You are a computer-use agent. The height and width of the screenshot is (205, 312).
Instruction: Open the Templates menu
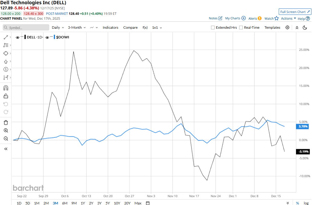272,28
